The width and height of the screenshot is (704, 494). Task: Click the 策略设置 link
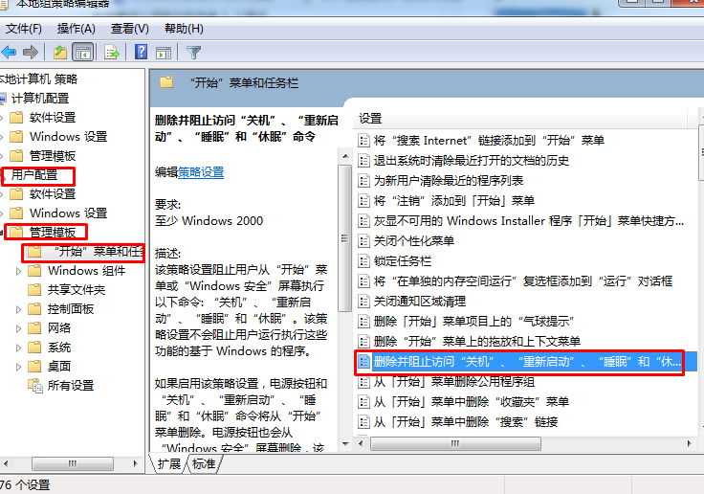click(x=201, y=172)
